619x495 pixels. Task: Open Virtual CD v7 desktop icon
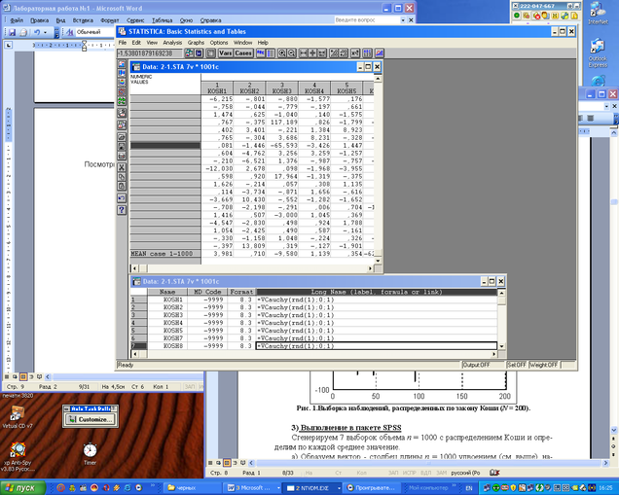[x=19, y=410]
